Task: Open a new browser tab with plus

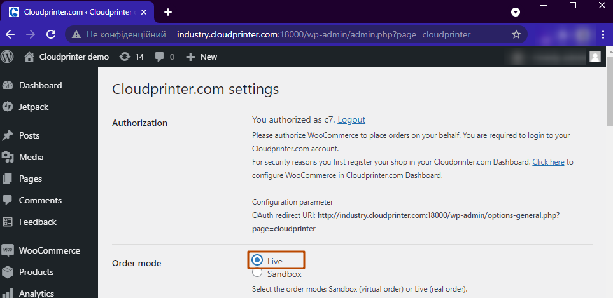Action: point(168,12)
